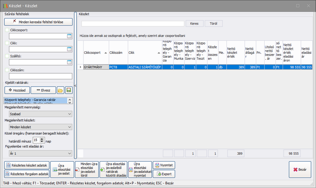Image resolution: width=316 pixels, height=188 pixels.
Task: Open Részletes forgalom adatok
Action: coord(27,173)
